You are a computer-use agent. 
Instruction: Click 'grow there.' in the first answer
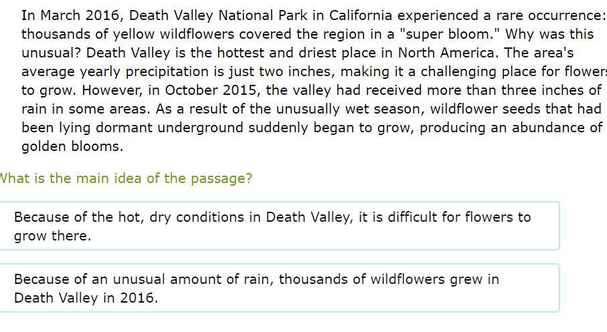[x=53, y=236]
